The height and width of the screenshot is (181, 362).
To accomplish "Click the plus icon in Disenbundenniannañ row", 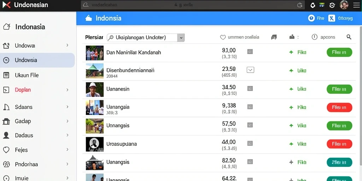I will click(291, 71).
